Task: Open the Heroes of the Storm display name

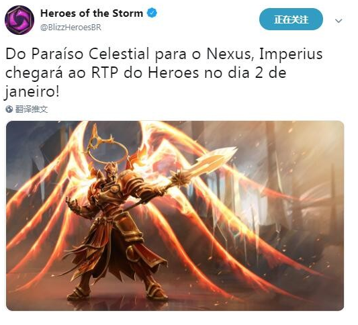Action: pos(91,13)
